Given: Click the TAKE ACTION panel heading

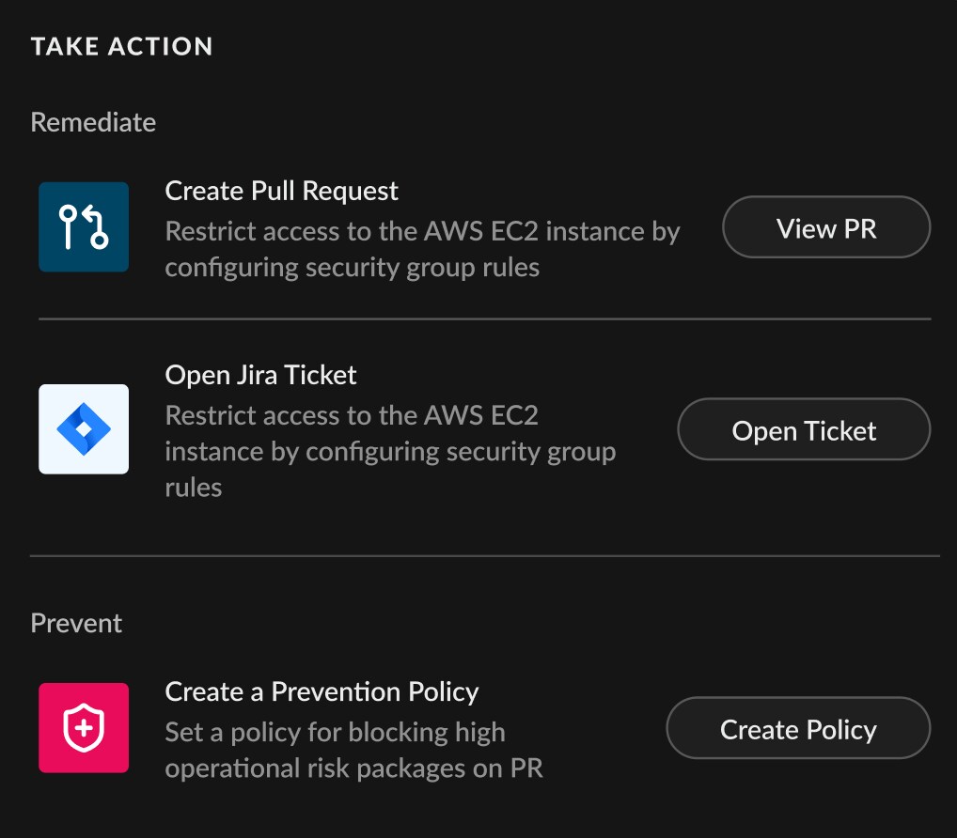Looking at the screenshot, I should [121, 46].
